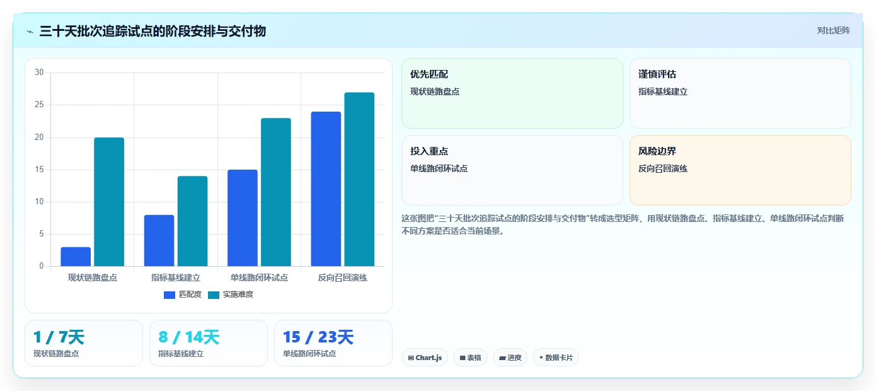Image resolution: width=876 pixels, height=391 pixels.
Task: Click 现状链路盘点 text in 优先匹配 card
Action: 435,91
